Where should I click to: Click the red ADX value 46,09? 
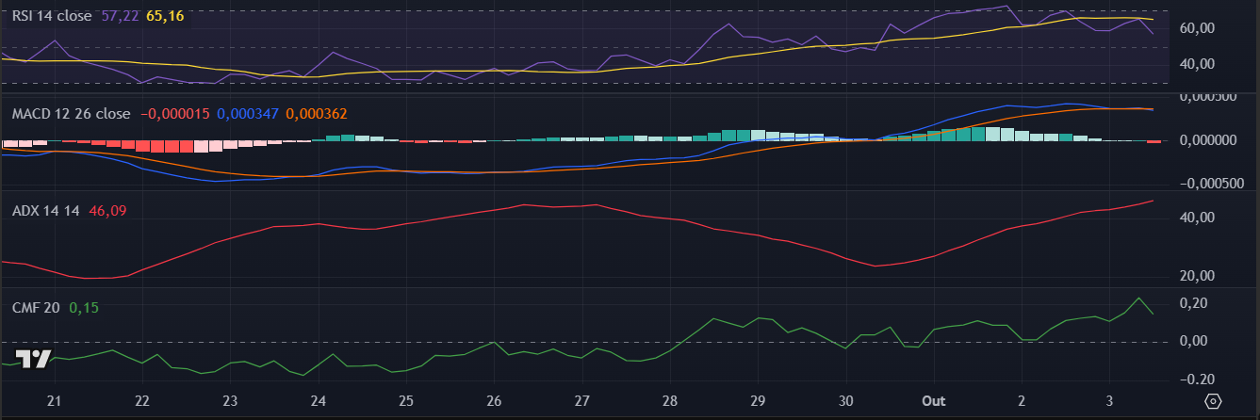[107, 211]
